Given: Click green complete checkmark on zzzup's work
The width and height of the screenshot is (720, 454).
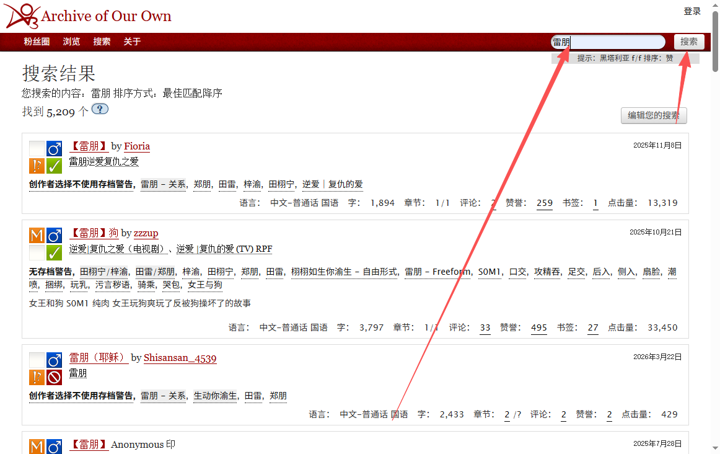Looking at the screenshot, I should (x=54, y=252).
